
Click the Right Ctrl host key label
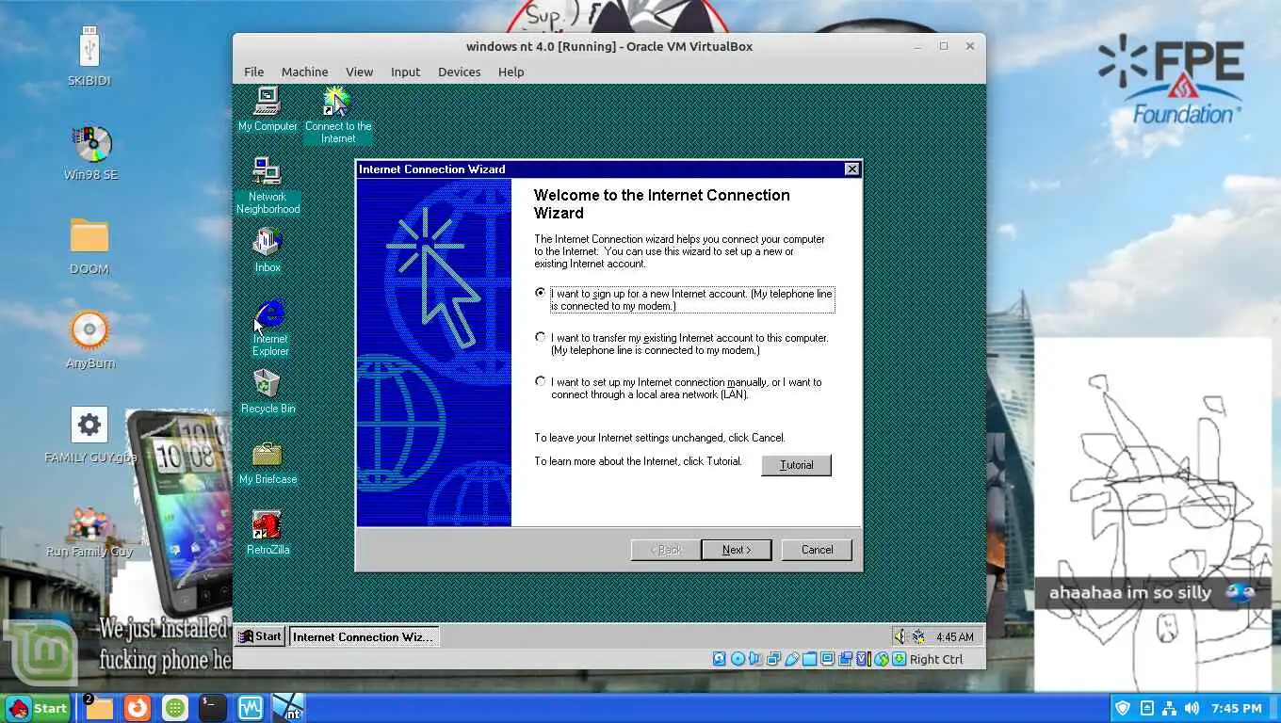point(936,659)
